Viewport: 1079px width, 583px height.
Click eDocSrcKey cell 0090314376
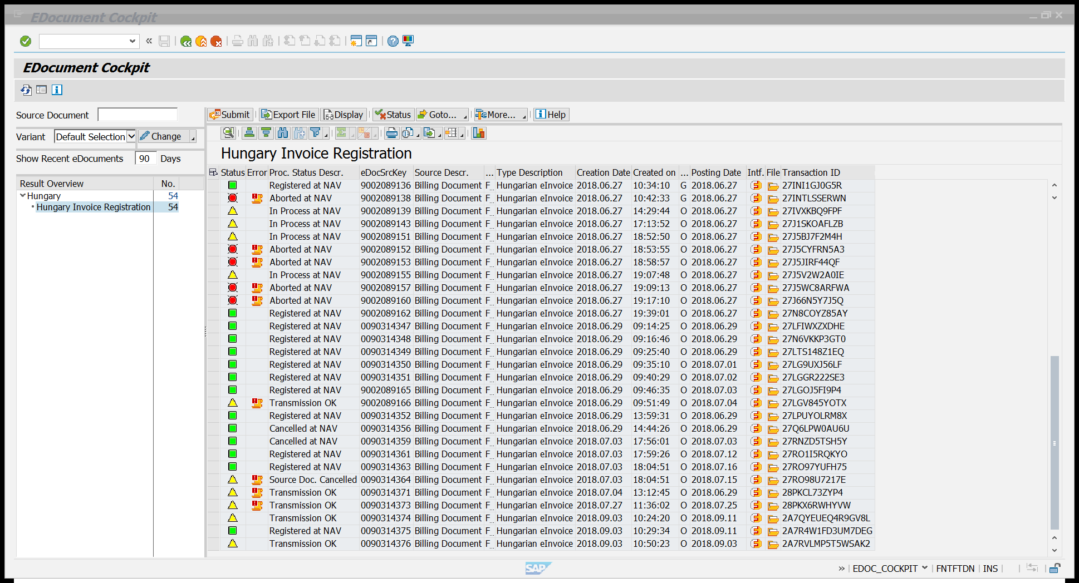386,544
